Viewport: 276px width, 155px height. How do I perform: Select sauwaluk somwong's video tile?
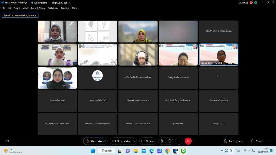click(218, 55)
